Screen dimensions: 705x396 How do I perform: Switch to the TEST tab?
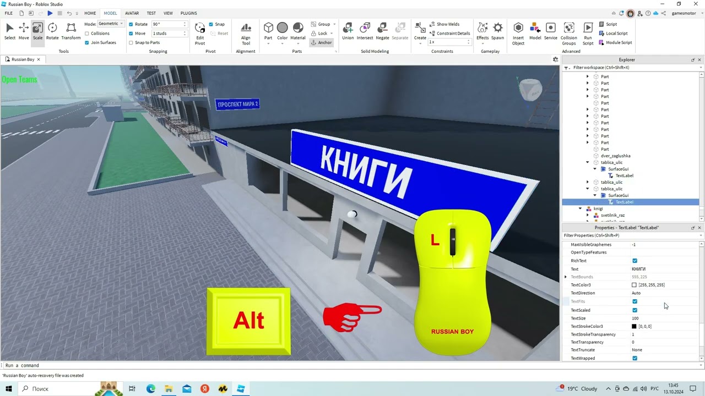(x=151, y=13)
